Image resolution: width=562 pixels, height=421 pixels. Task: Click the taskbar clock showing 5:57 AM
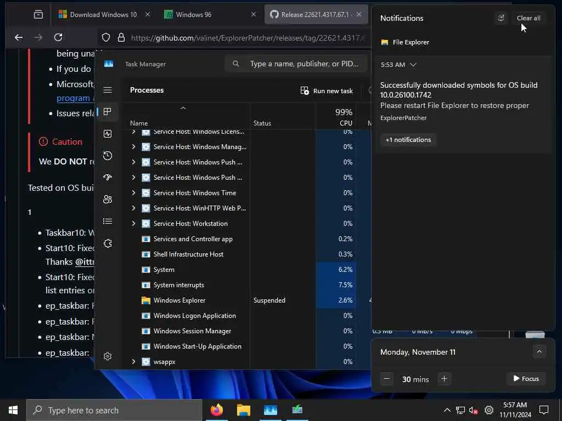tap(515, 410)
